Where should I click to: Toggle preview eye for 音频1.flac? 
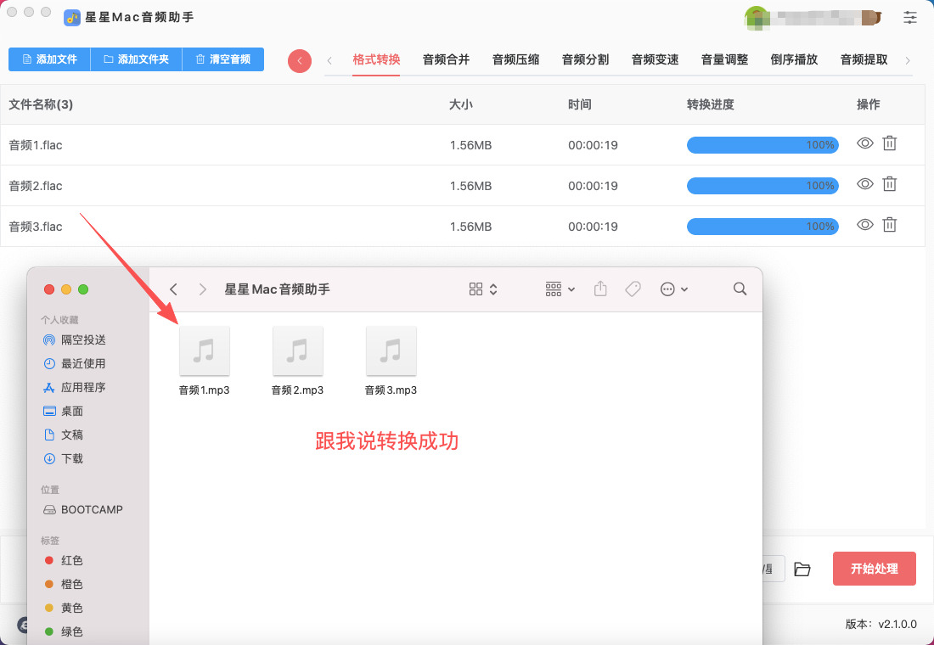point(864,144)
